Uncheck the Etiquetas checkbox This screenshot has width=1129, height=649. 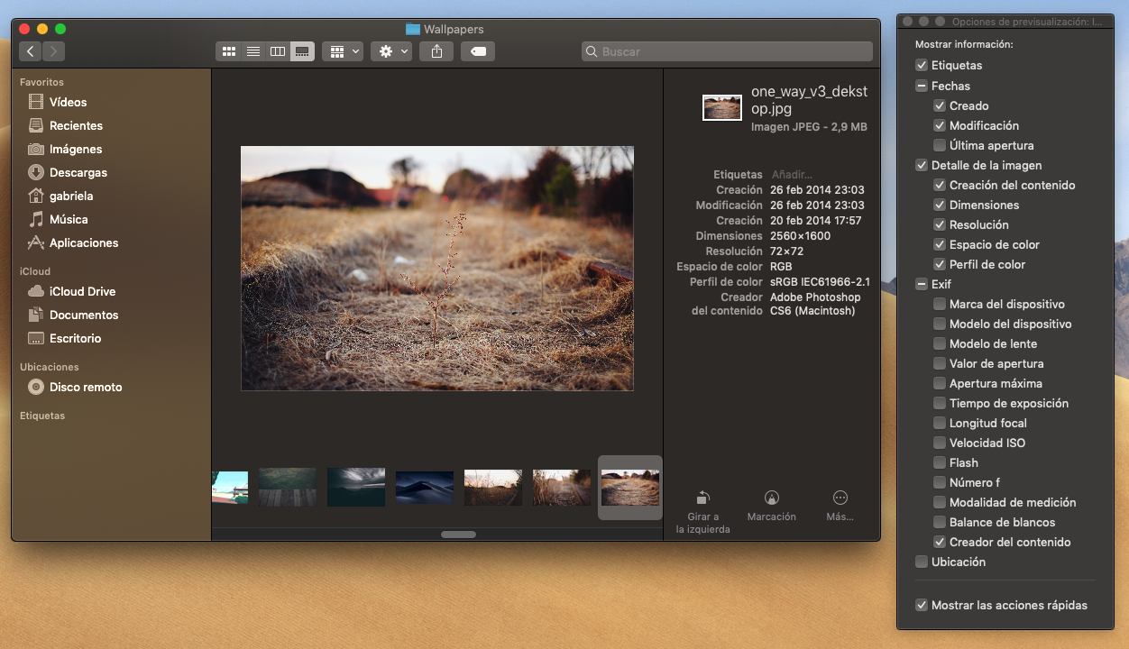tap(922, 65)
